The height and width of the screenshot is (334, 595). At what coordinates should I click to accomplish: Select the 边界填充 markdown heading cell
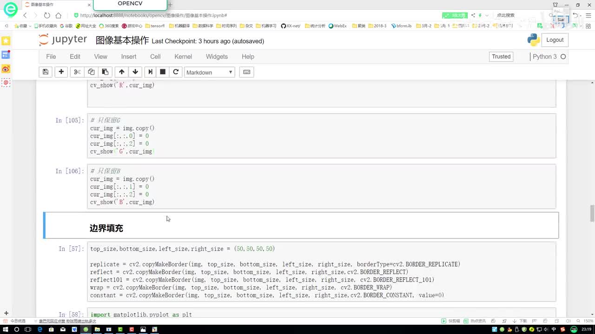tap(301, 225)
